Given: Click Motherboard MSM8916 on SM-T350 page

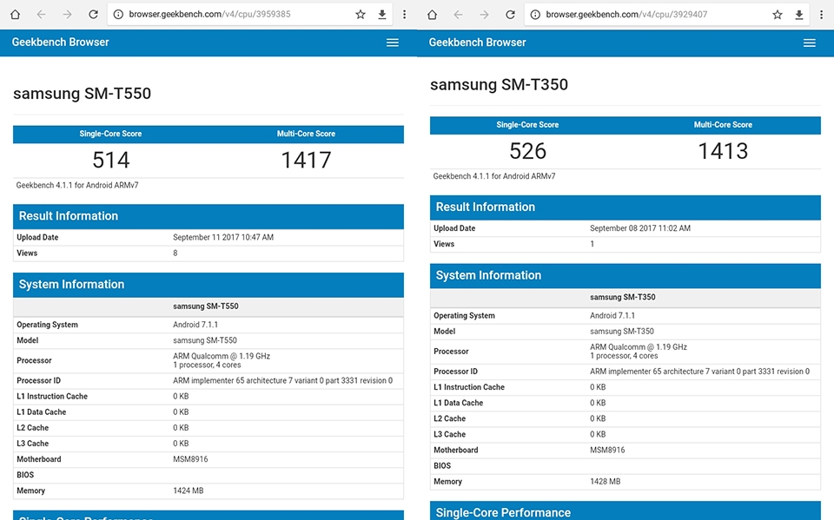Looking at the screenshot, I should [607, 451].
